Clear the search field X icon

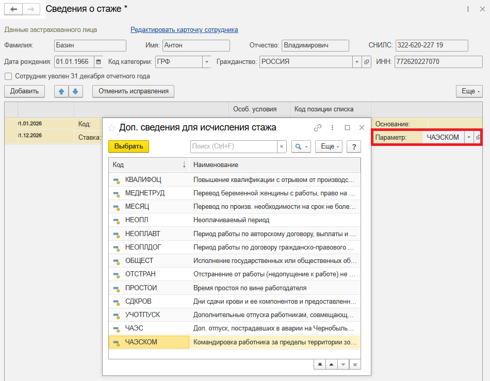click(282, 146)
